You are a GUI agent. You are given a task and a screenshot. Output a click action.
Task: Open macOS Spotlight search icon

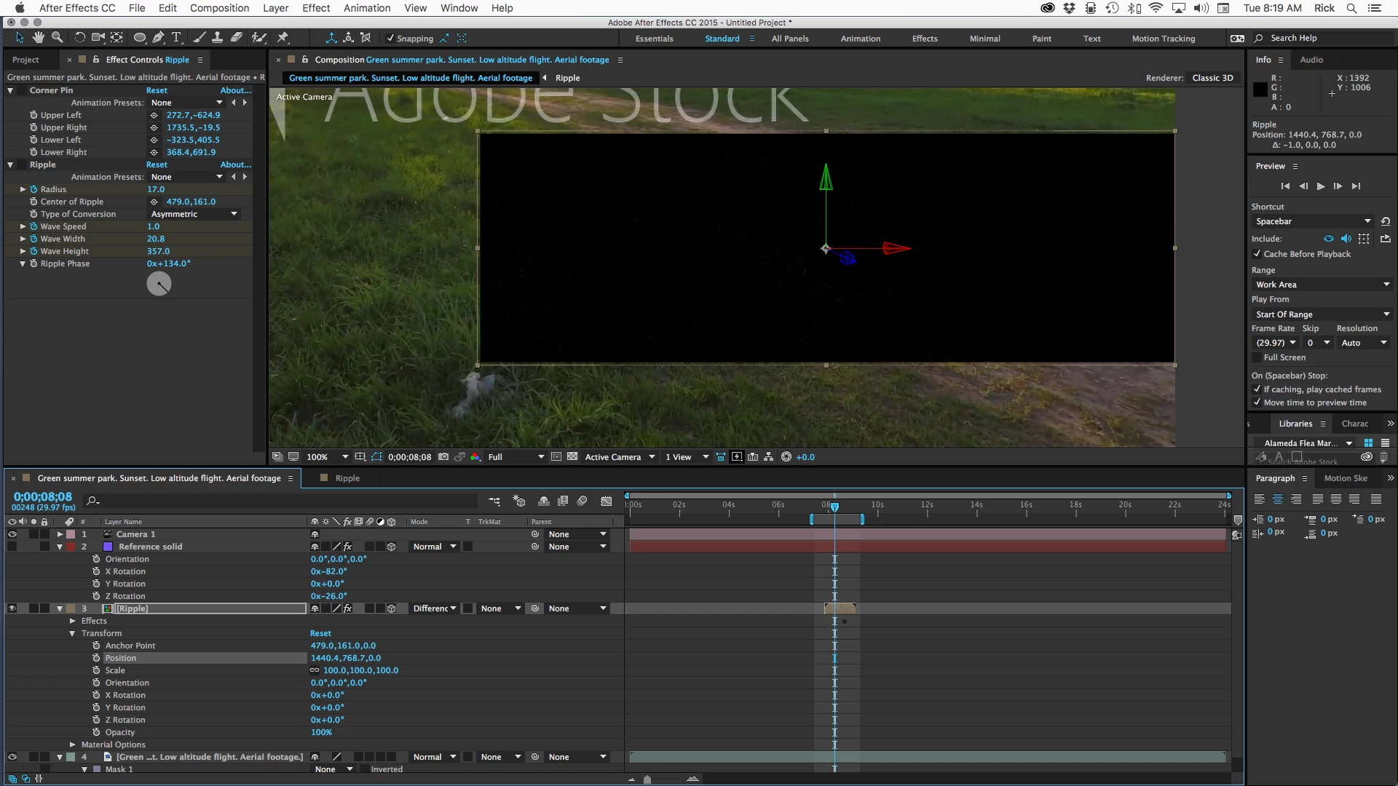point(1351,8)
